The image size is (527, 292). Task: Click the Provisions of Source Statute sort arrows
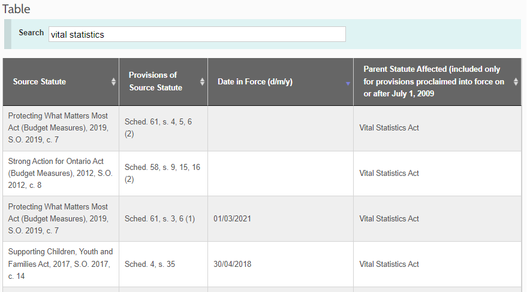[x=202, y=82]
